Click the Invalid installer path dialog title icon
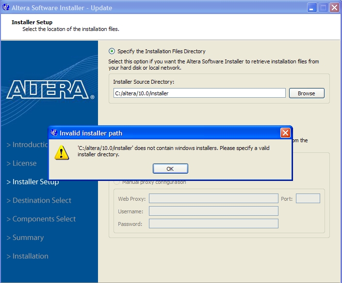342x283 pixels. [54, 133]
